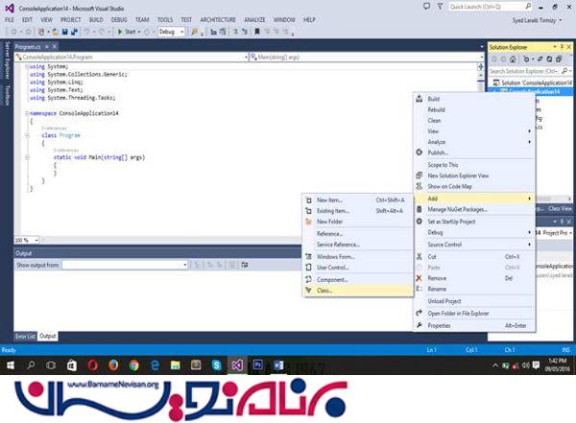Choose Class... in the Add submenu
The image size is (576, 423).
point(358,291)
